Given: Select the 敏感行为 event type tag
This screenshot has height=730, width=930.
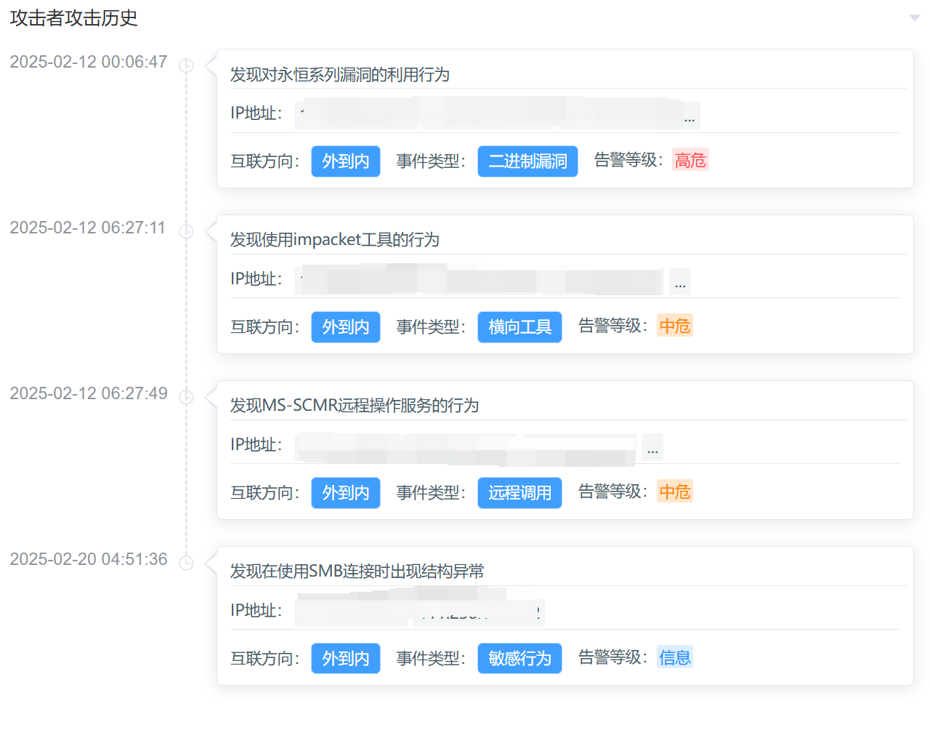Looking at the screenshot, I should [519, 658].
